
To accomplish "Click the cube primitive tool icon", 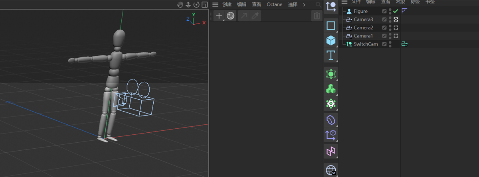I will pos(331,40).
